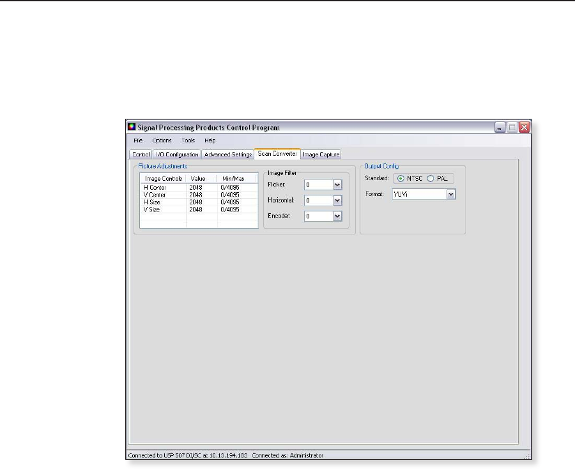Switch to the Advanced Settings tab
The image size is (575, 470).
coord(227,155)
